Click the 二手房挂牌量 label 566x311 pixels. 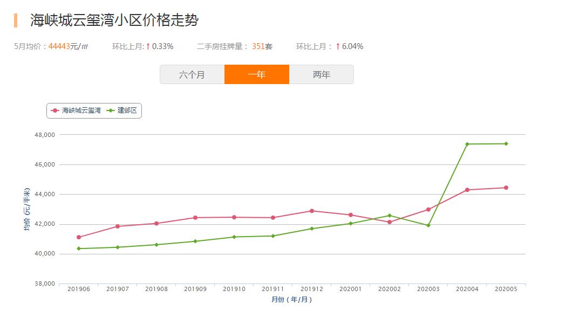(x=223, y=46)
